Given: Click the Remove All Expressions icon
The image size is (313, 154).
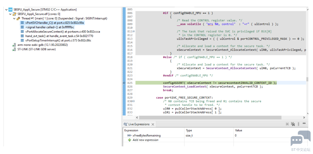Looking at the screenshot, I should click(293, 124).
